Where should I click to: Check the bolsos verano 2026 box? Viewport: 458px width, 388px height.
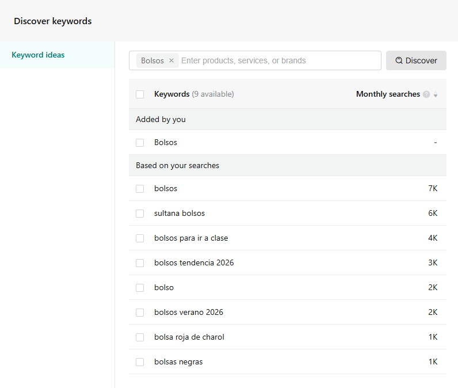click(140, 313)
